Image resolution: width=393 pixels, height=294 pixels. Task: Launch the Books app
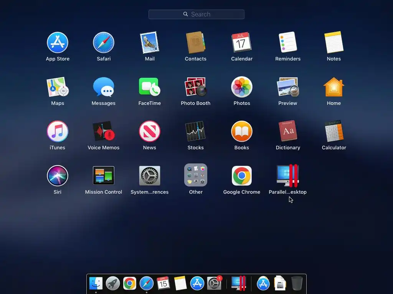click(242, 131)
